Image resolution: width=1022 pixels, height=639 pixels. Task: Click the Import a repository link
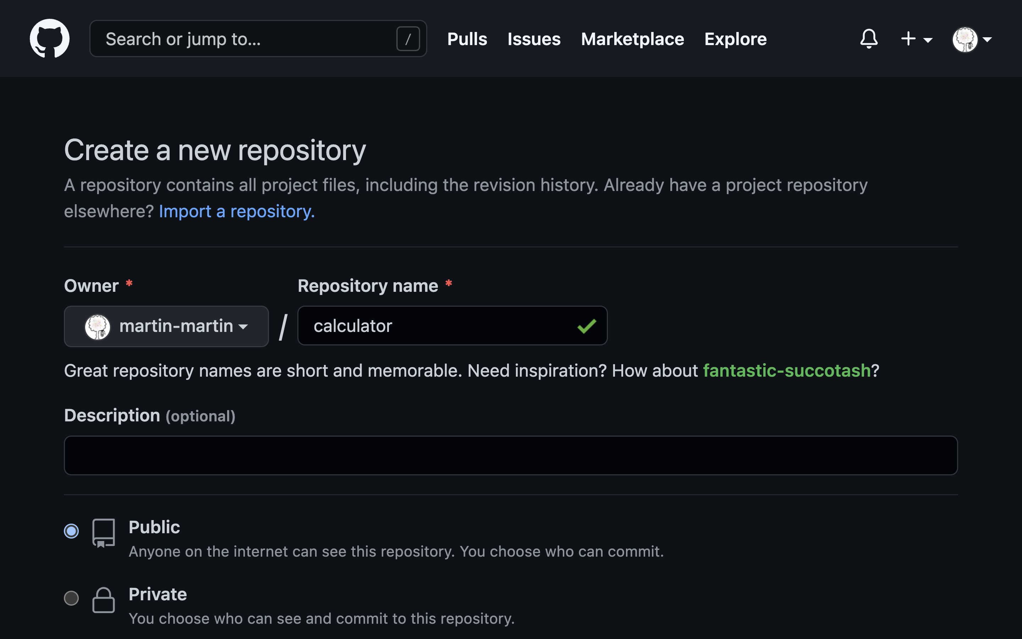[x=236, y=211]
